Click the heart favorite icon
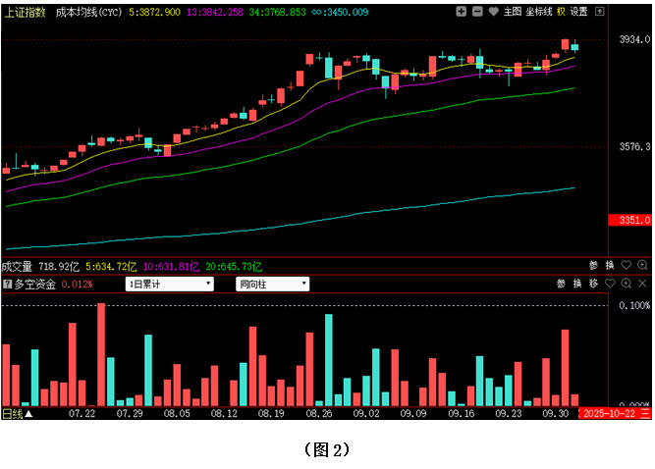Viewport: 655px width, 469px height. (x=491, y=12)
